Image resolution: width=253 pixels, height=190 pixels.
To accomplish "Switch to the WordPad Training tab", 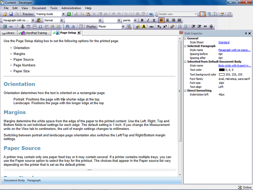I will pos(34,33).
